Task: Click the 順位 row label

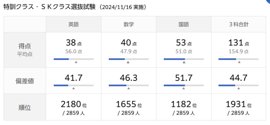Action: tap(25, 108)
